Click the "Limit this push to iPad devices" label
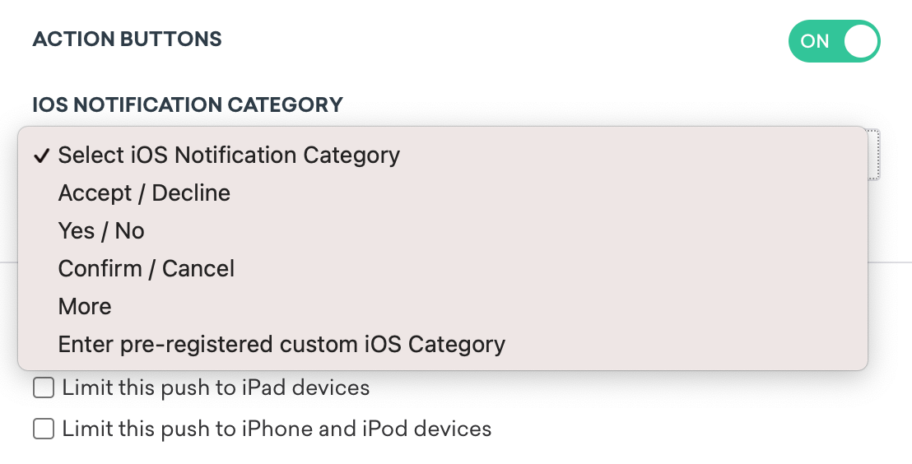The image size is (912, 464). (216, 387)
